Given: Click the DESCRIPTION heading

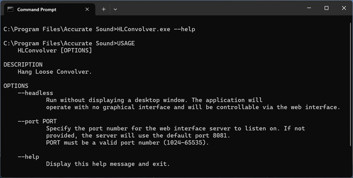Looking at the screenshot, I should (23, 65).
